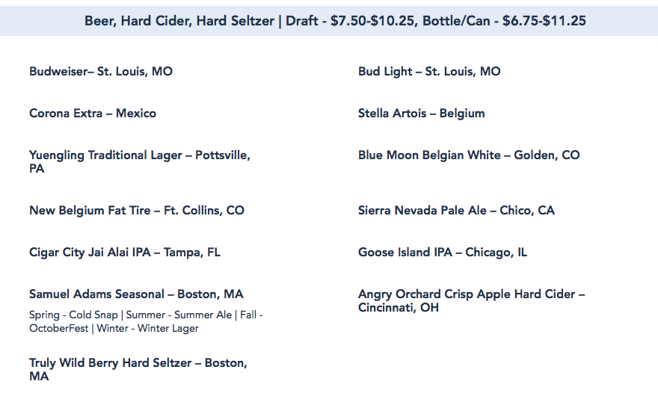Screen dimensions: 658x411
Task: Click New Belgium Fat Tire listing
Action: click(x=137, y=211)
